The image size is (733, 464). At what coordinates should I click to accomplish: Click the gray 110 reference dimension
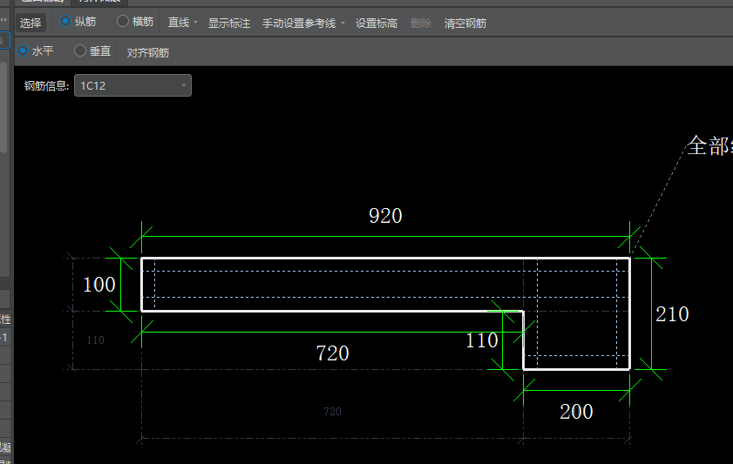pyautogui.click(x=95, y=340)
